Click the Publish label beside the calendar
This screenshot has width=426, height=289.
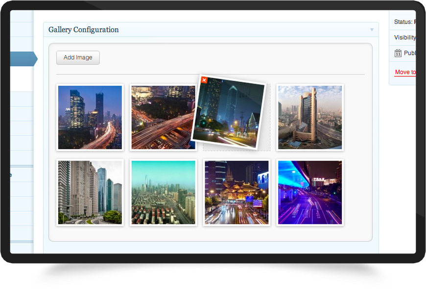pyautogui.click(x=410, y=53)
